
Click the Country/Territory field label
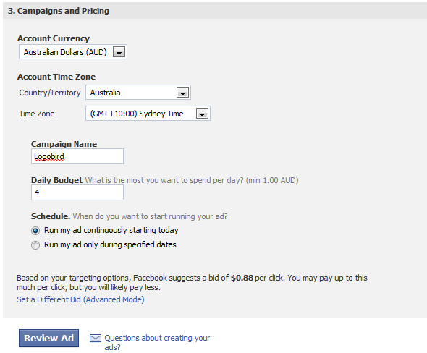tap(50, 93)
